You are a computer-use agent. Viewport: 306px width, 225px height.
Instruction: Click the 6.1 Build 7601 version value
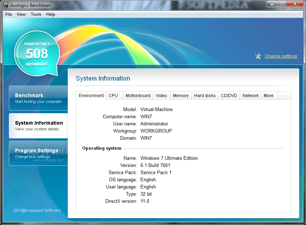pyautogui.click(x=155, y=165)
